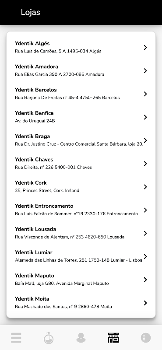Click the Rua Luís de Camões address
The width and height of the screenshot is (162, 350).
[x=58, y=51]
